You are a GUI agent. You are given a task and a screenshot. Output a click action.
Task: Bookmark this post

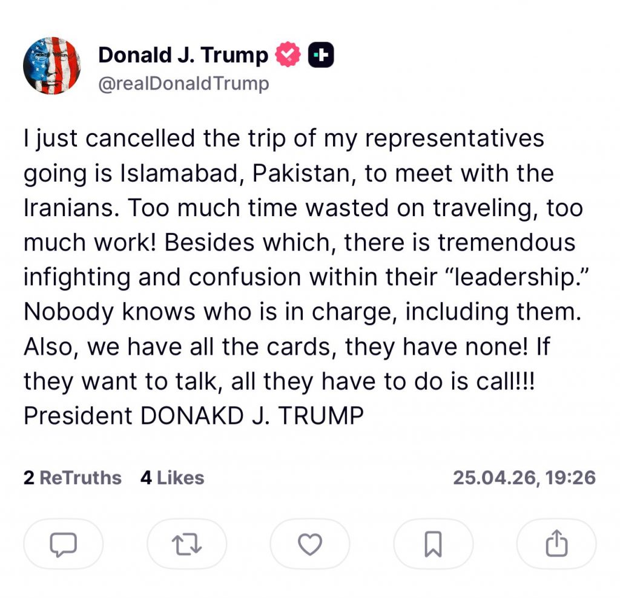(x=433, y=544)
